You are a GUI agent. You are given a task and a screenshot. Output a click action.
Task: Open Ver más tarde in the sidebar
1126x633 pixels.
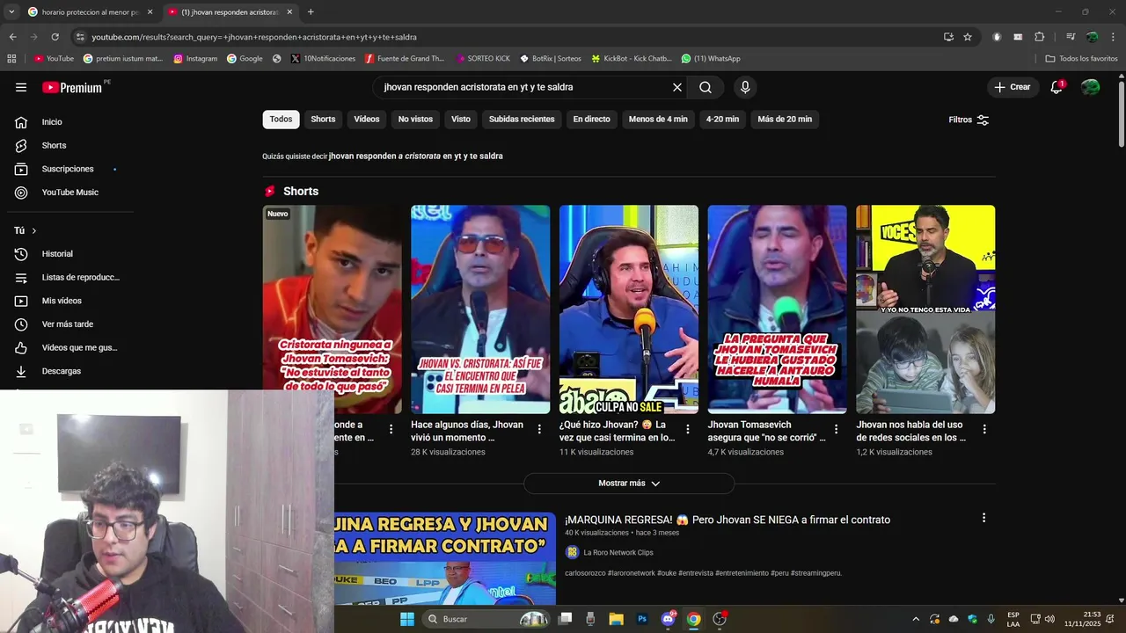pos(67,324)
